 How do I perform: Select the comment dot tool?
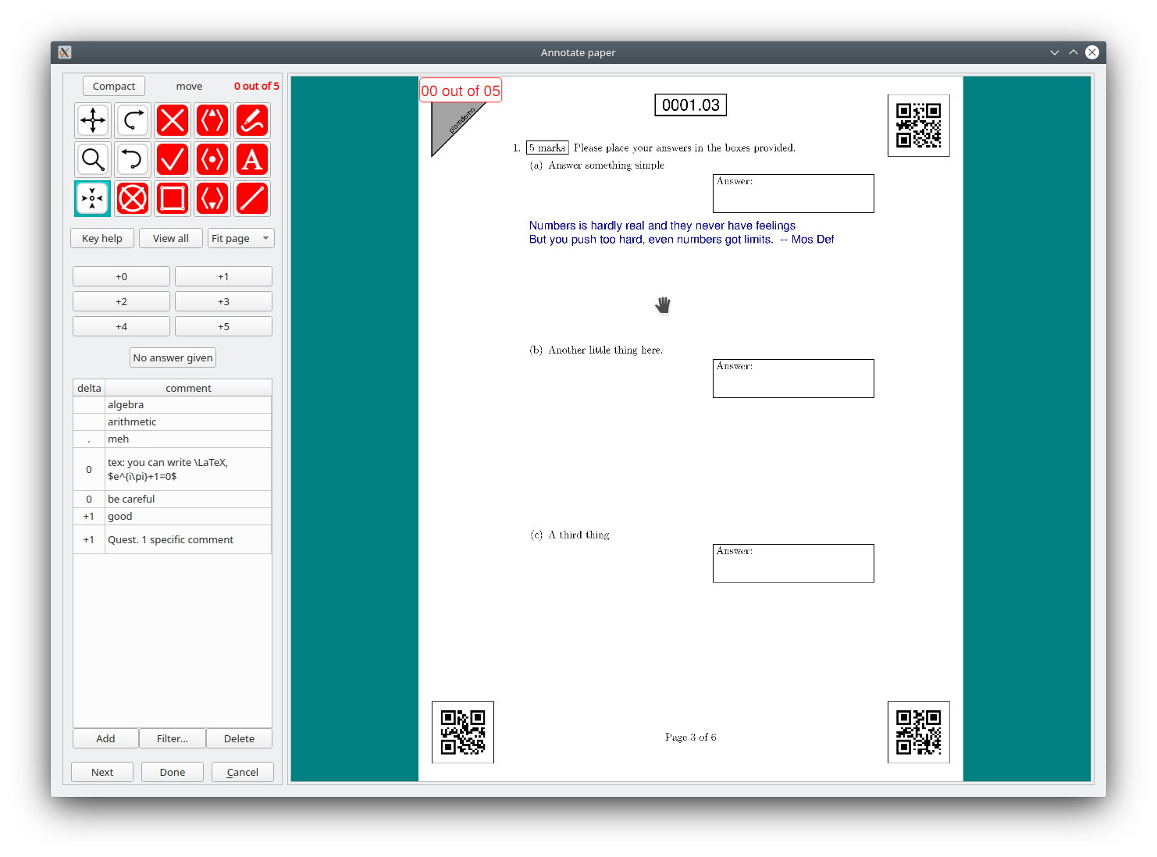click(x=212, y=159)
